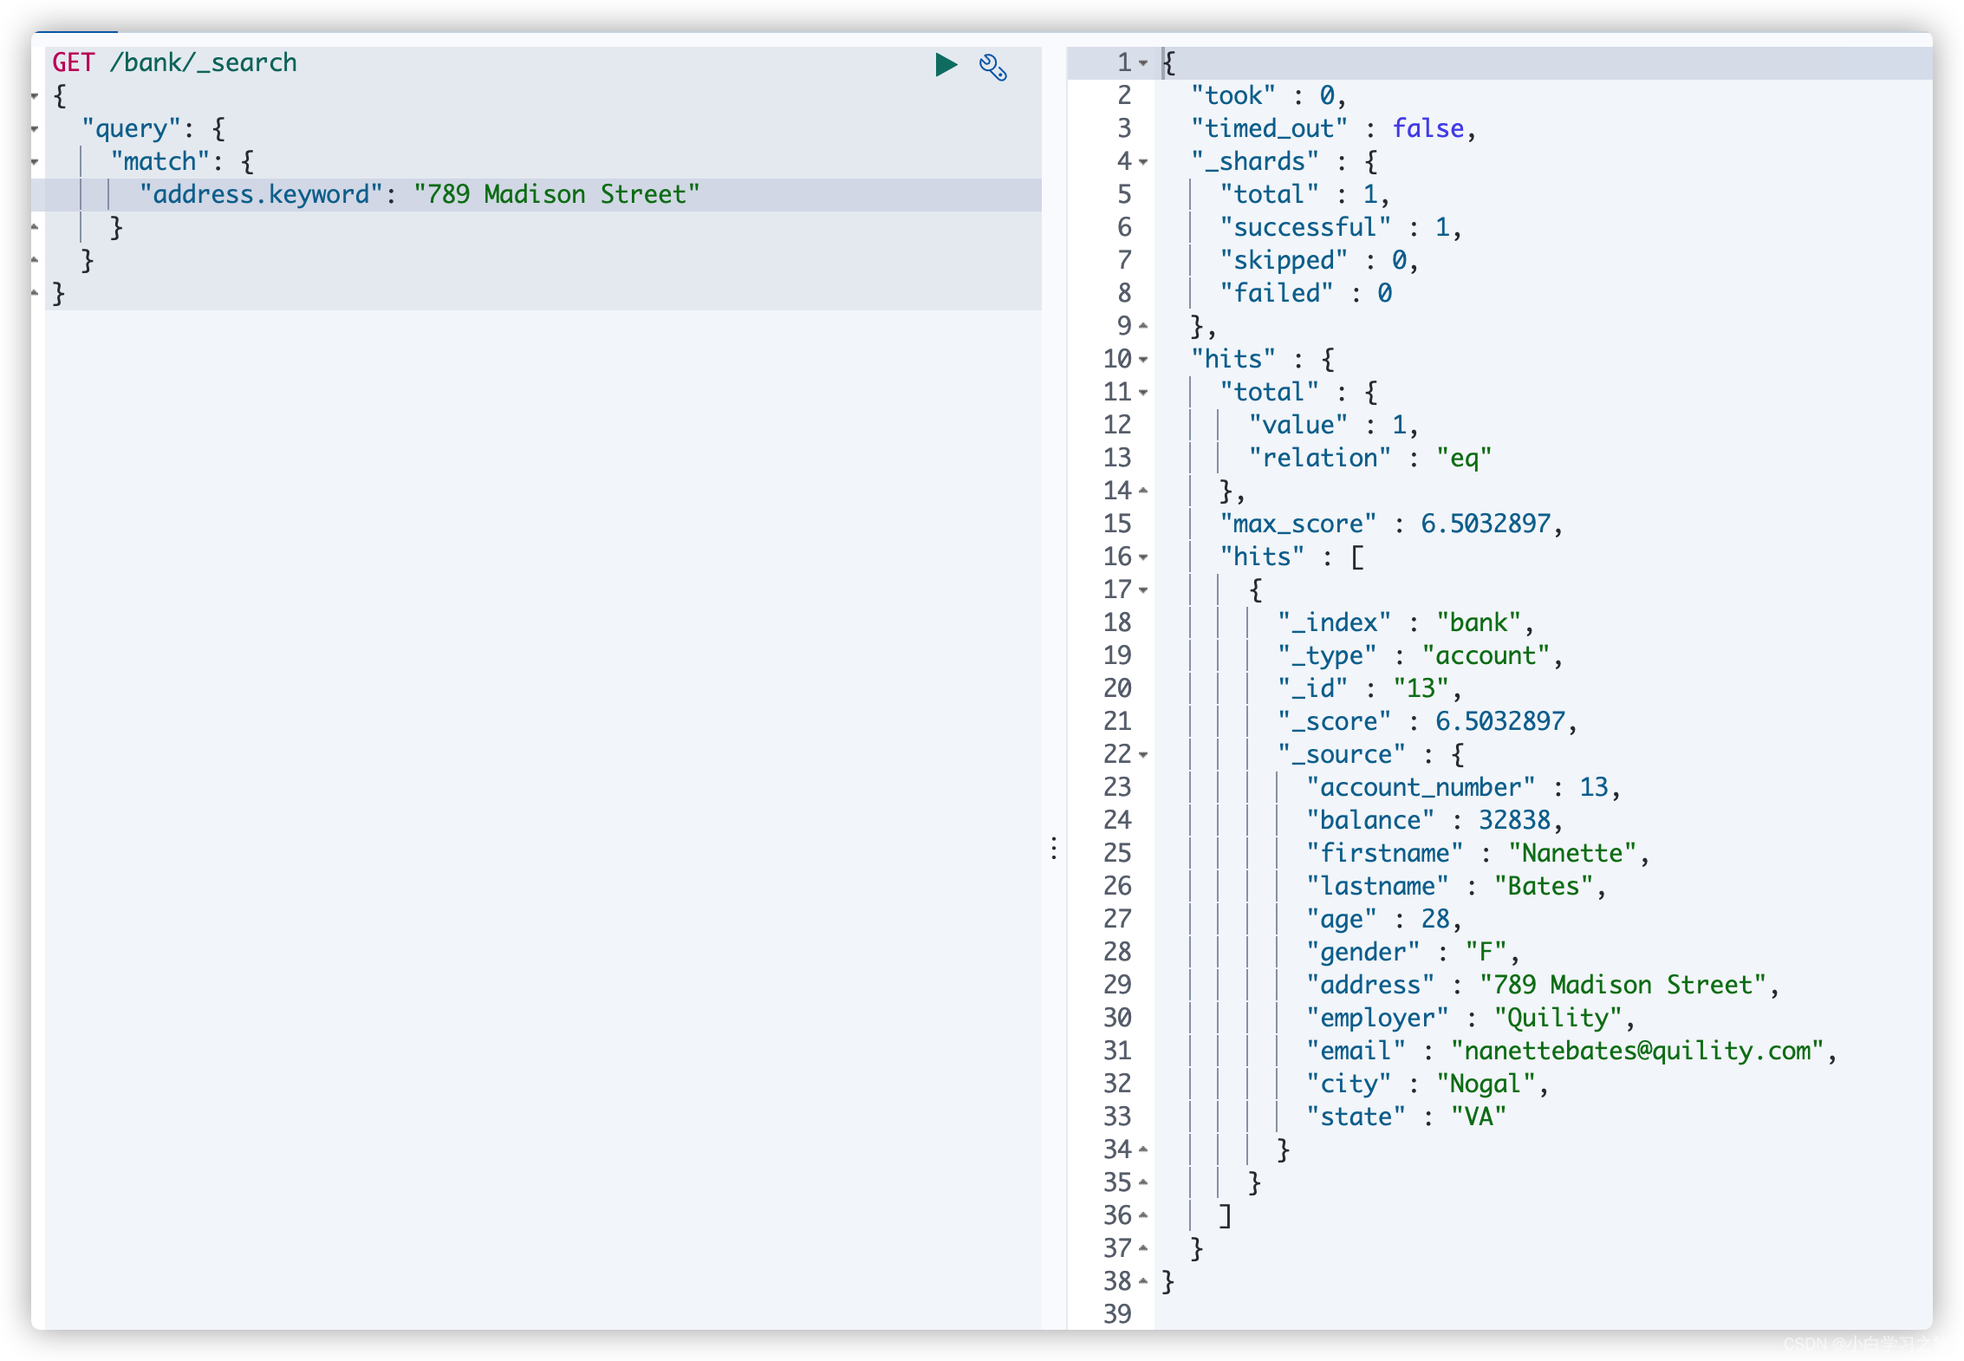The image size is (1964, 1361).
Task: Collapse the "_shards" object on line 4
Action: click(1143, 162)
